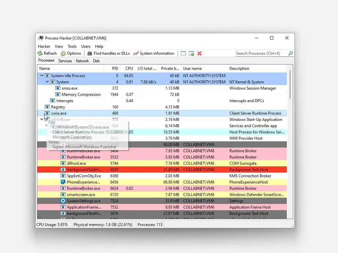Click the Process Hacker title bar icon

click(41, 38)
